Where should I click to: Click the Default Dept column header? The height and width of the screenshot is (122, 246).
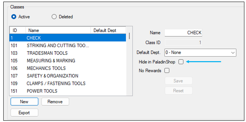[108, 30]
